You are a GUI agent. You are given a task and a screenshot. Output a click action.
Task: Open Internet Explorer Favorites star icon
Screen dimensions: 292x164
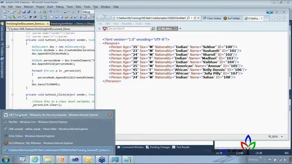coord(279,18)
